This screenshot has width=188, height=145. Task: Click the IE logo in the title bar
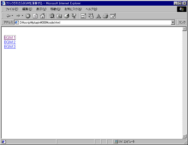point(3,3)
